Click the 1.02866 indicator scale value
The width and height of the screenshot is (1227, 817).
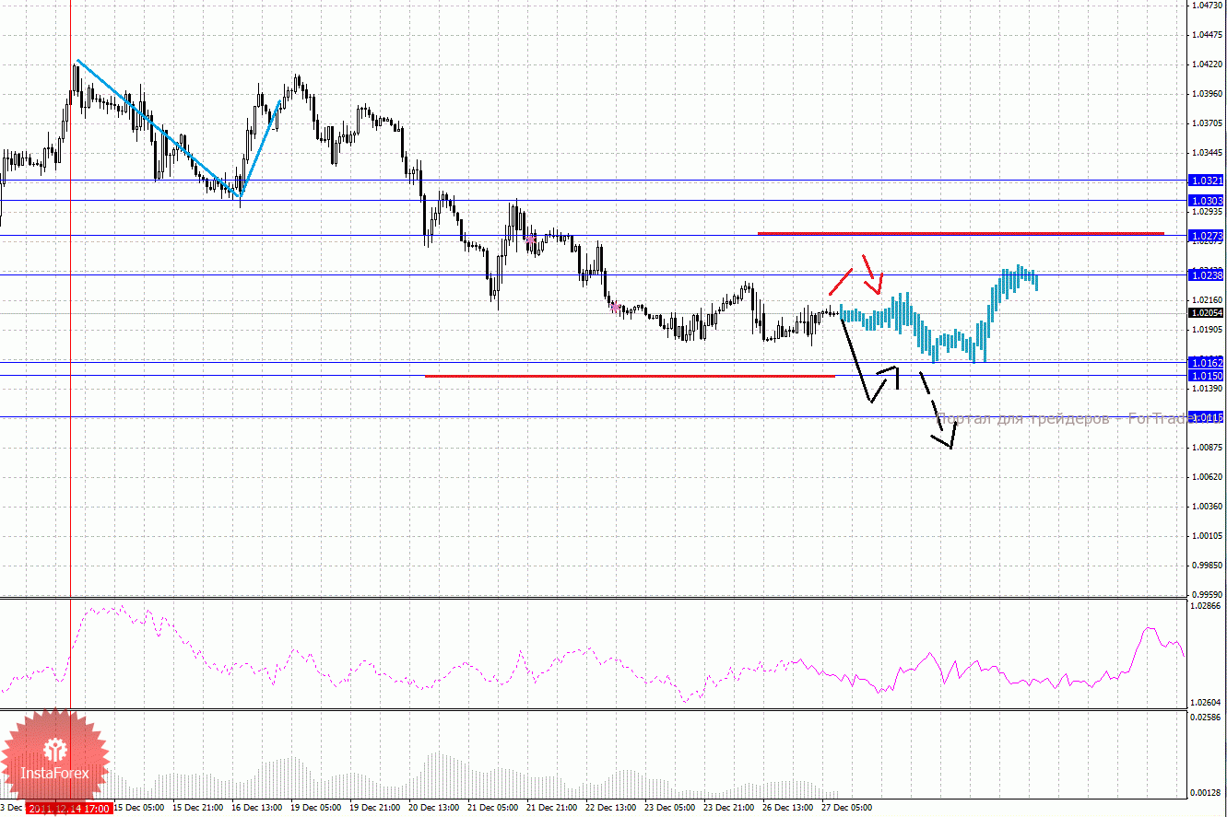(x=1206, y=606)
